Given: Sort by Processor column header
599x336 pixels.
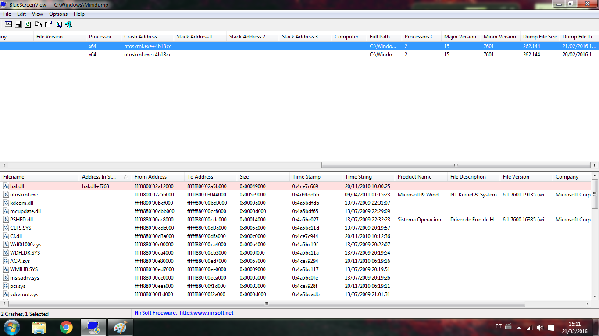Looking at the screenshot, I should point(103,37).
